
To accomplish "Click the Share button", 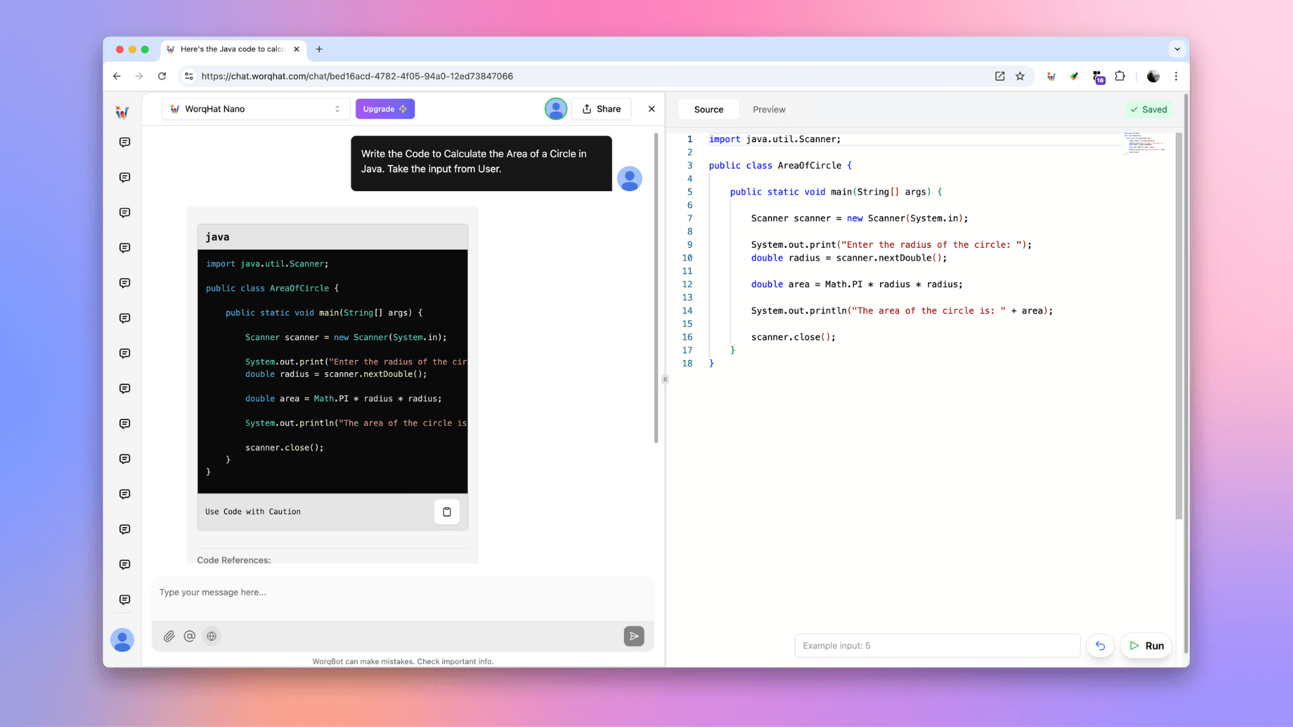I will click(601, 109).
